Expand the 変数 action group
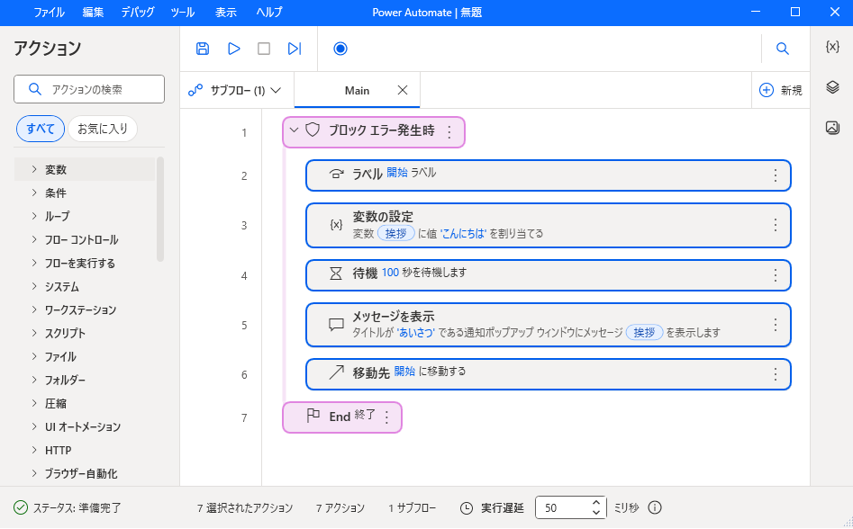The height and width of the screenshot is (529, 853). tap(34, 169)
